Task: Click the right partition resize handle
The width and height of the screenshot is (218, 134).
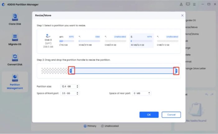Action: [x=176, y=71]
